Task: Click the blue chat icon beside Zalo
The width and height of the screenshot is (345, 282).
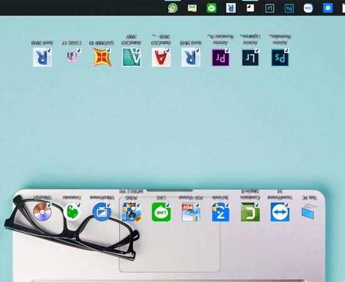Action: click(327, 8)
